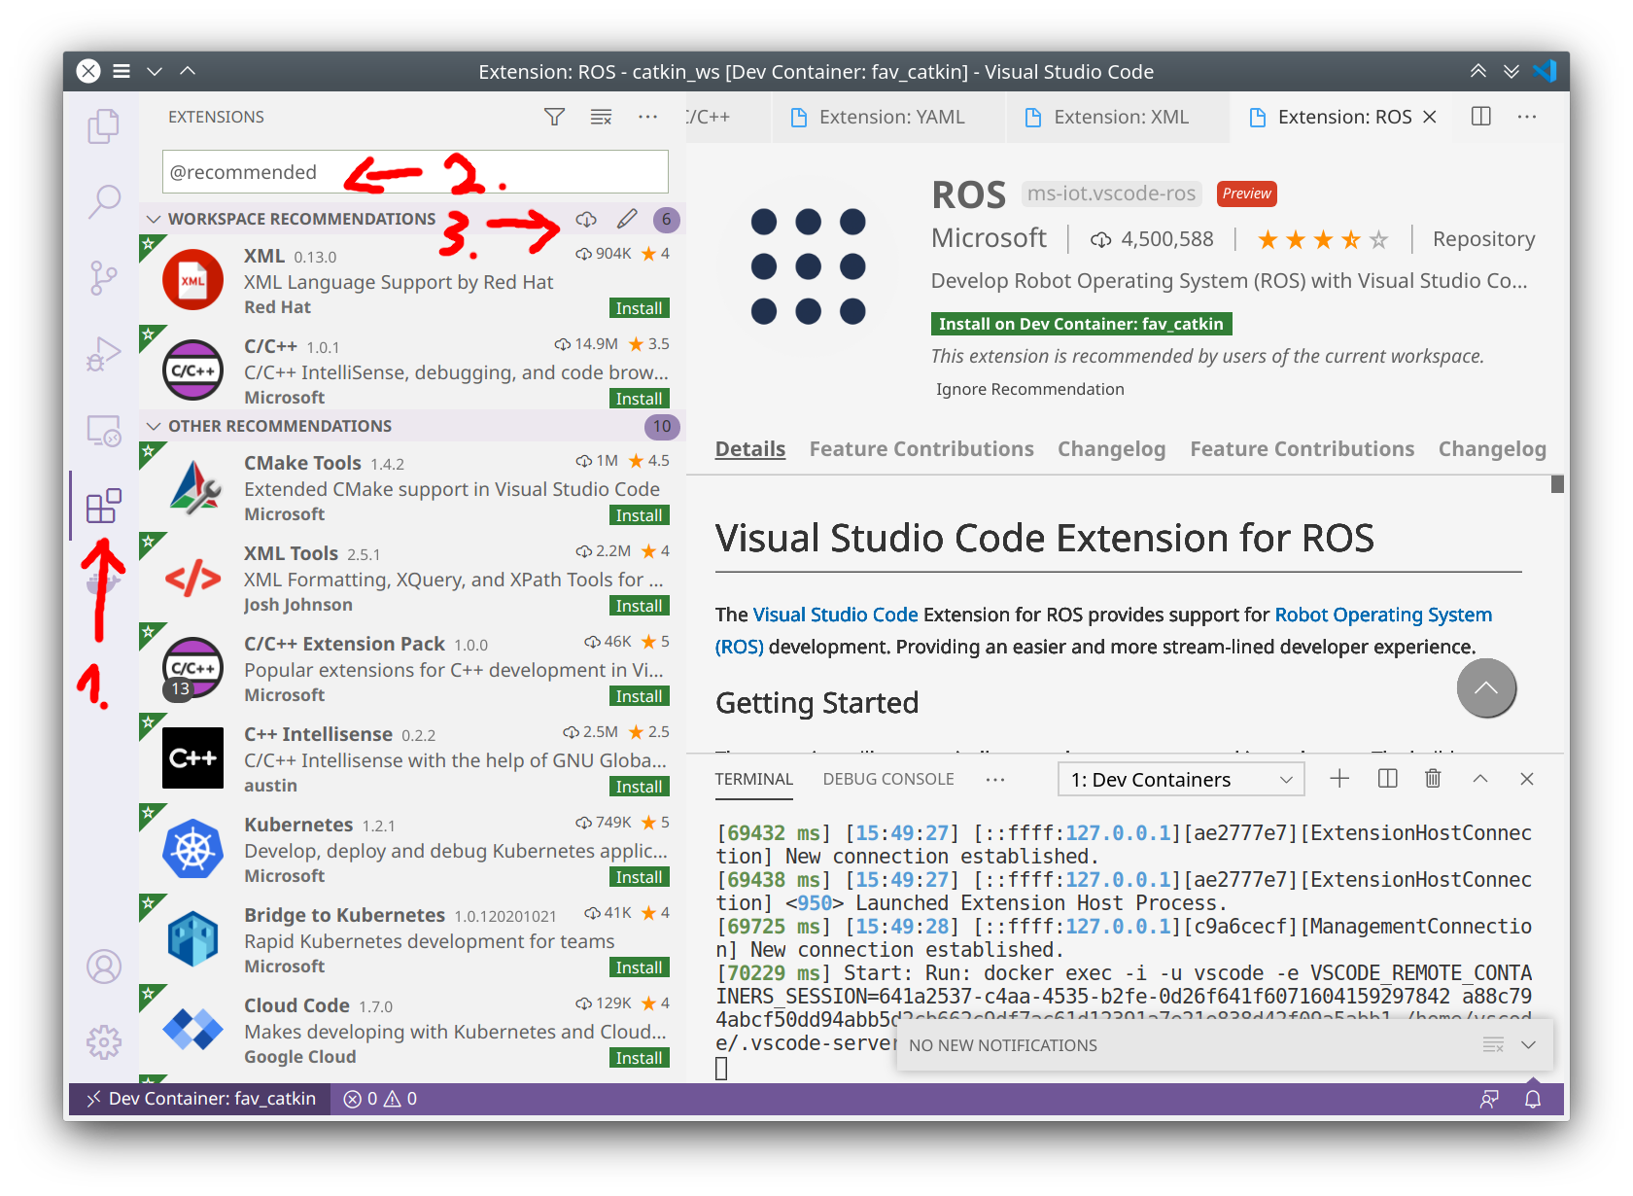Switch to the Extension: XML tab
Viewport: 1633px width, 1196px height.
(x=1120, y=117)
